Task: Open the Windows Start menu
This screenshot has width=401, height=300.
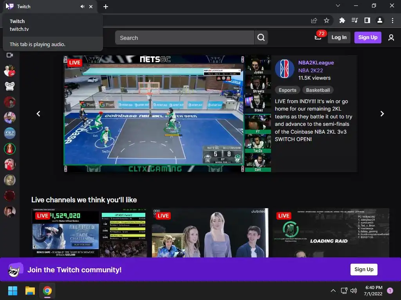Action: [13, 291]
